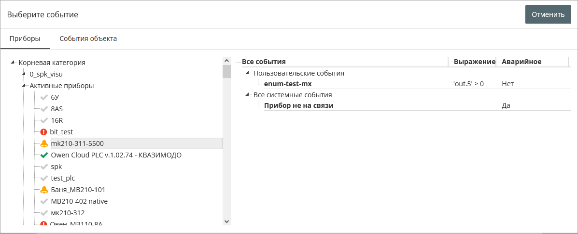
Task: Click orange bell icon beside Баня_МВ210-101
Action: click(44, 190)
